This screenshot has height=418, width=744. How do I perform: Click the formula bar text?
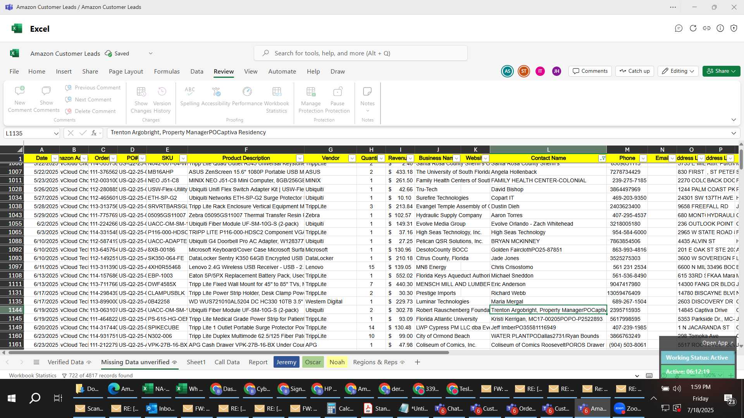(x=188, y=133)
